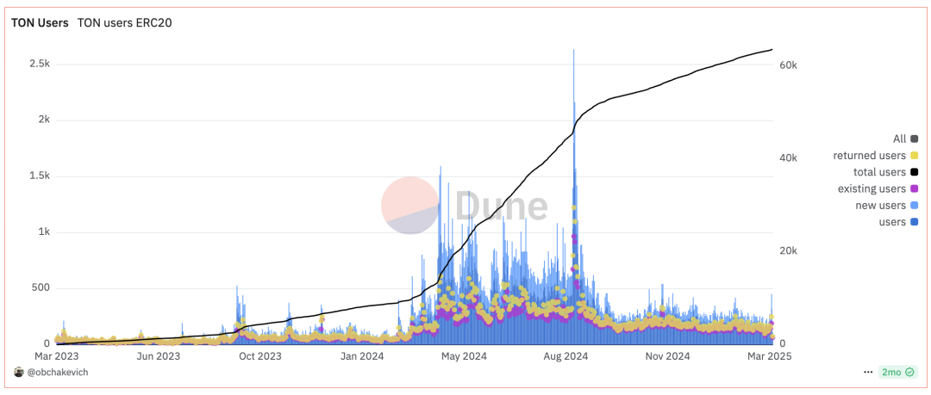The image size is (931, 395).
Task: Click the 2mo last-refreshed badge
Action: pyautogui.click(x=896, y=373)
